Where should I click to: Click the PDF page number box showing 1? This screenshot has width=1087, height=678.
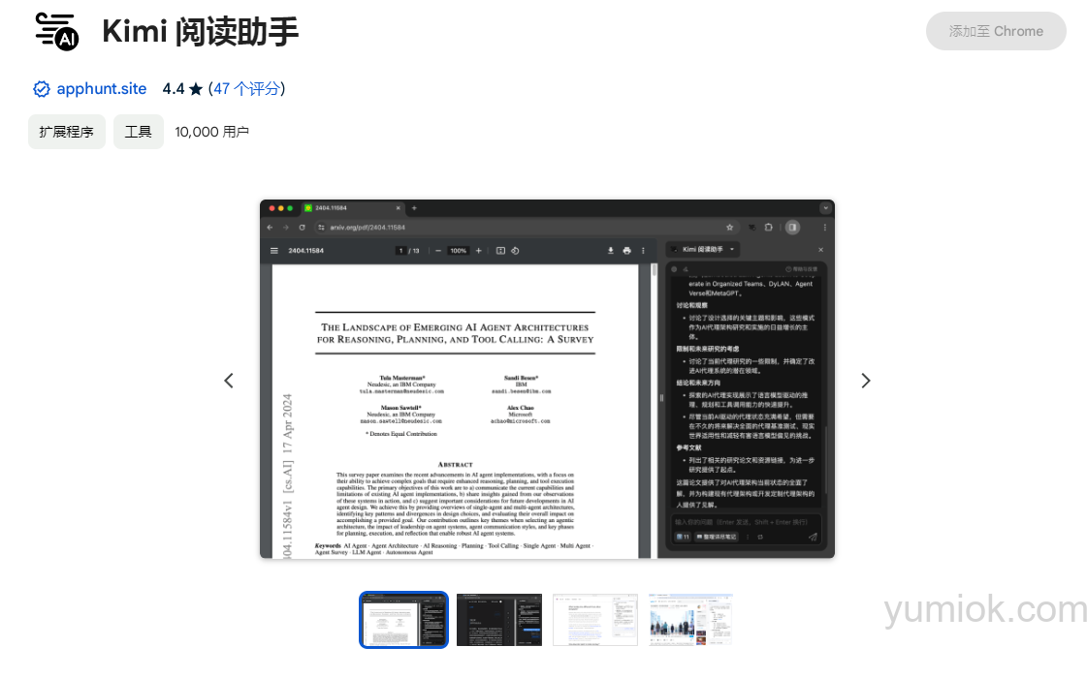pos(400,251)
